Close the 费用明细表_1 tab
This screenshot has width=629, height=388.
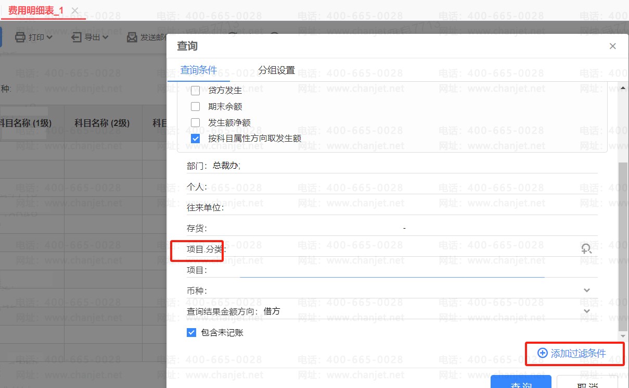point(75,10)
